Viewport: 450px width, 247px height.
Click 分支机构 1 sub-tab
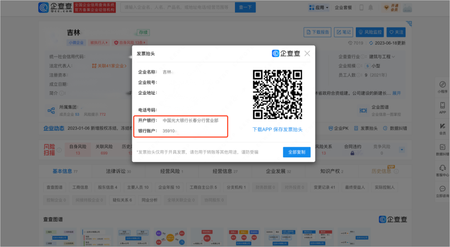(236, 187)
